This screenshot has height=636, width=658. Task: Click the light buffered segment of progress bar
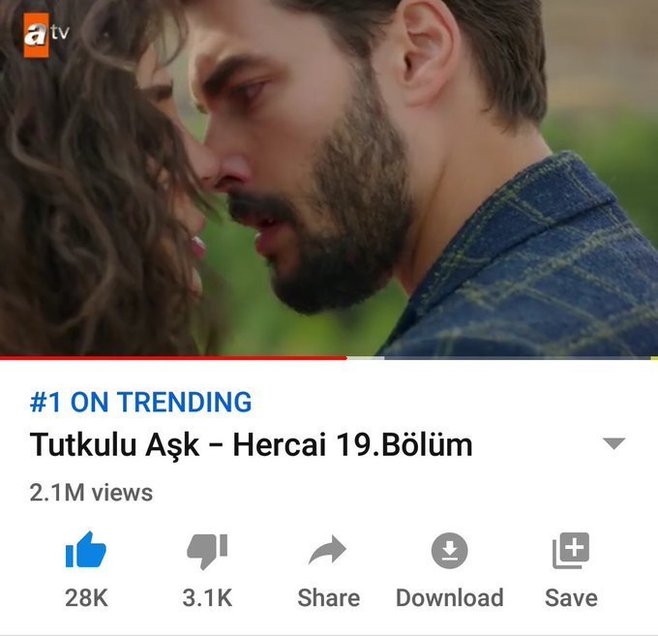point(366,358)
